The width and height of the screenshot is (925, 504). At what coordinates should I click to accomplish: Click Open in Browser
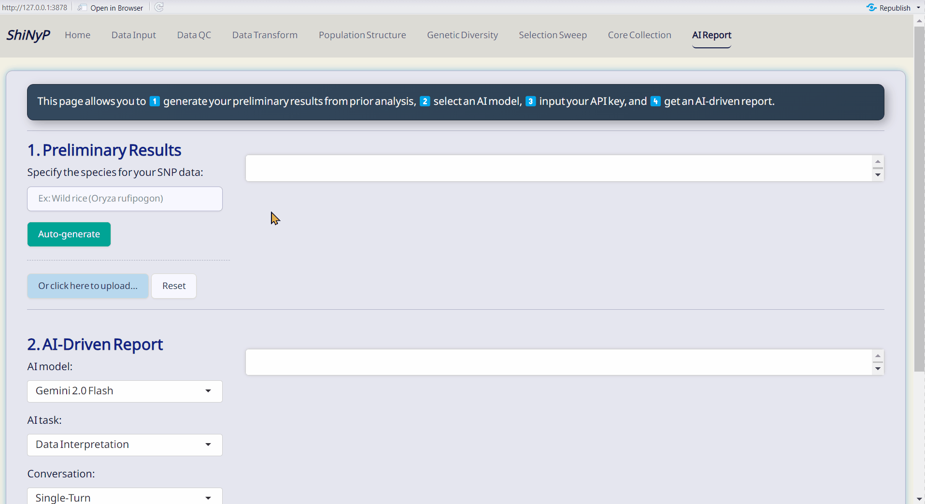pyautogui.click(x=111, y=8)
